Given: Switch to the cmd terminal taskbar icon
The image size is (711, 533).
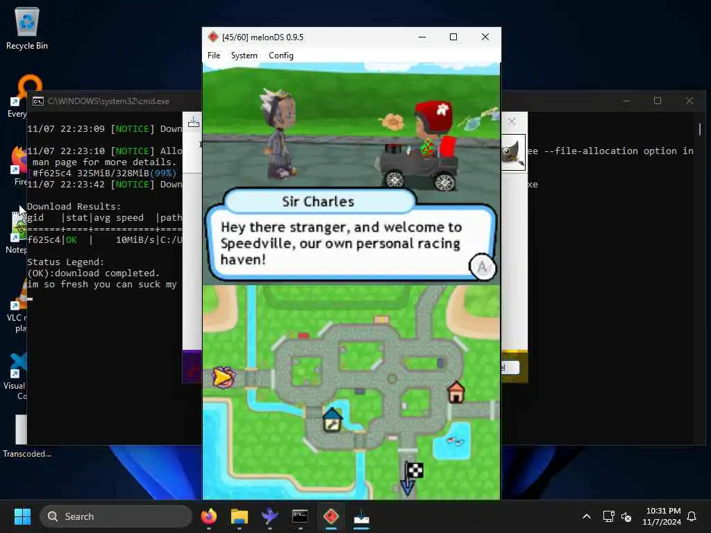Looking at the screenshot, I should coord(300,516).
